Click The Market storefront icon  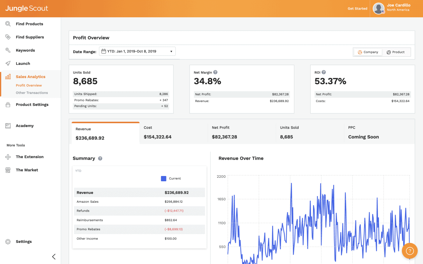click(8, 170)
